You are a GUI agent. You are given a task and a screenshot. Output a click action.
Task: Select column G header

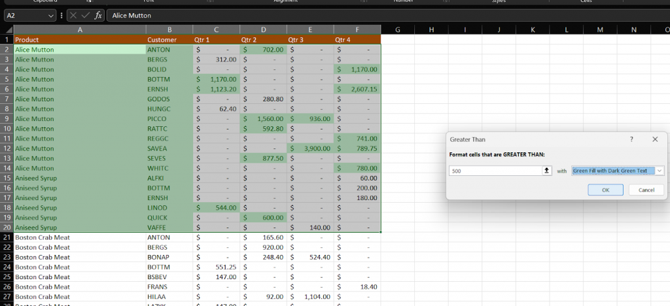[398, 30]
